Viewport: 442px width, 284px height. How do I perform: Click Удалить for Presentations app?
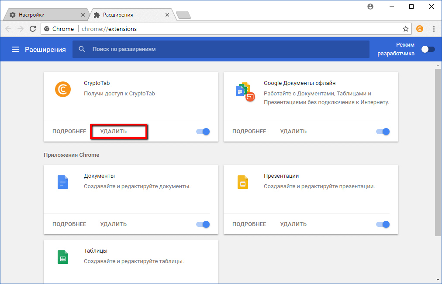tap(294, 224)
